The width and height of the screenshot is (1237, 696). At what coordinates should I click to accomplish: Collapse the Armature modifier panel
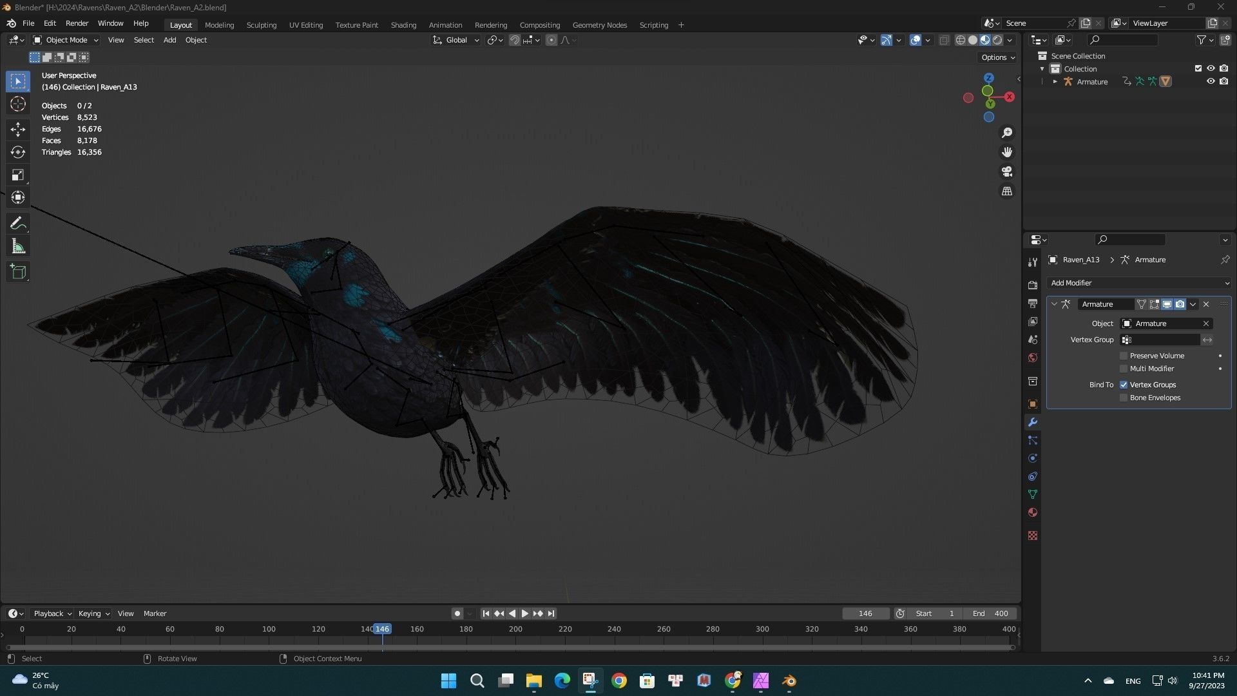1055,304
